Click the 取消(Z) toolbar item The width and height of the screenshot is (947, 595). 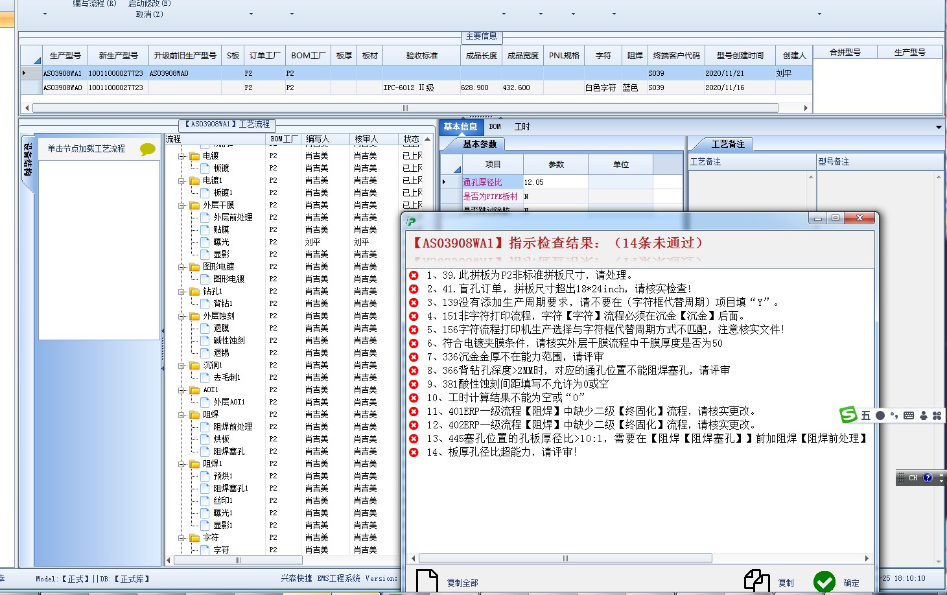click(x=149, y=14)
